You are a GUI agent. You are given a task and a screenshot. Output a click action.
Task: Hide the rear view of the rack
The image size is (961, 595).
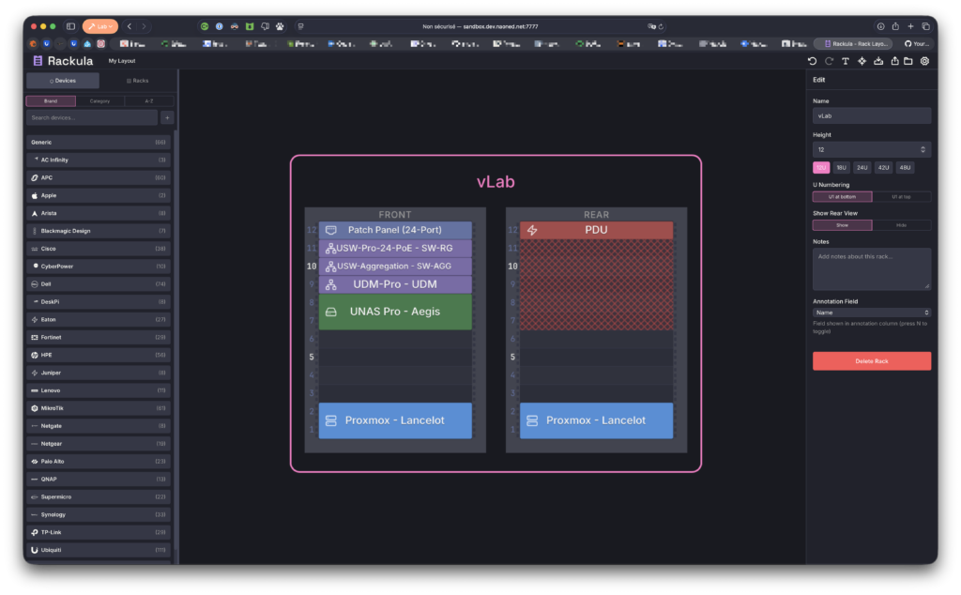pyautogui.click(x=901, y=225)
